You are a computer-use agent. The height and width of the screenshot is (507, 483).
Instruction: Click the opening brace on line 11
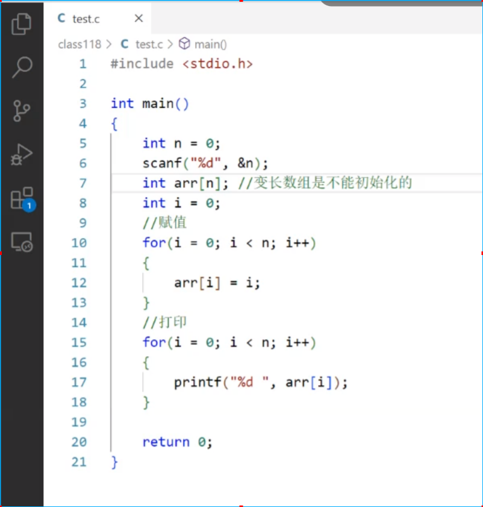tap(146, 263)
